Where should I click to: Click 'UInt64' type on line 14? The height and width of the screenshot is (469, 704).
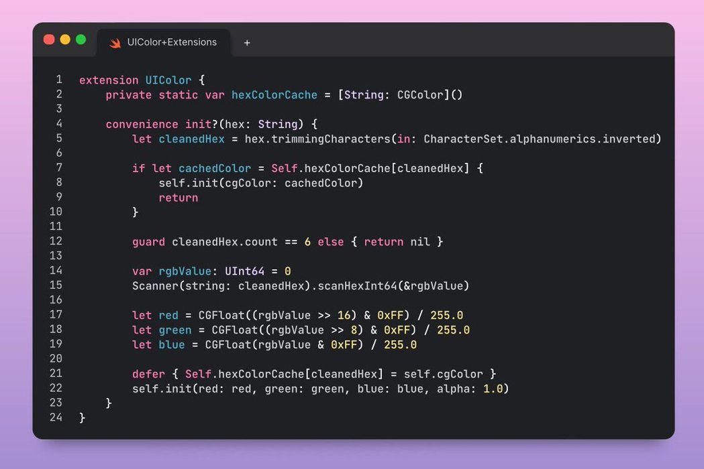[x=245, y=271]
